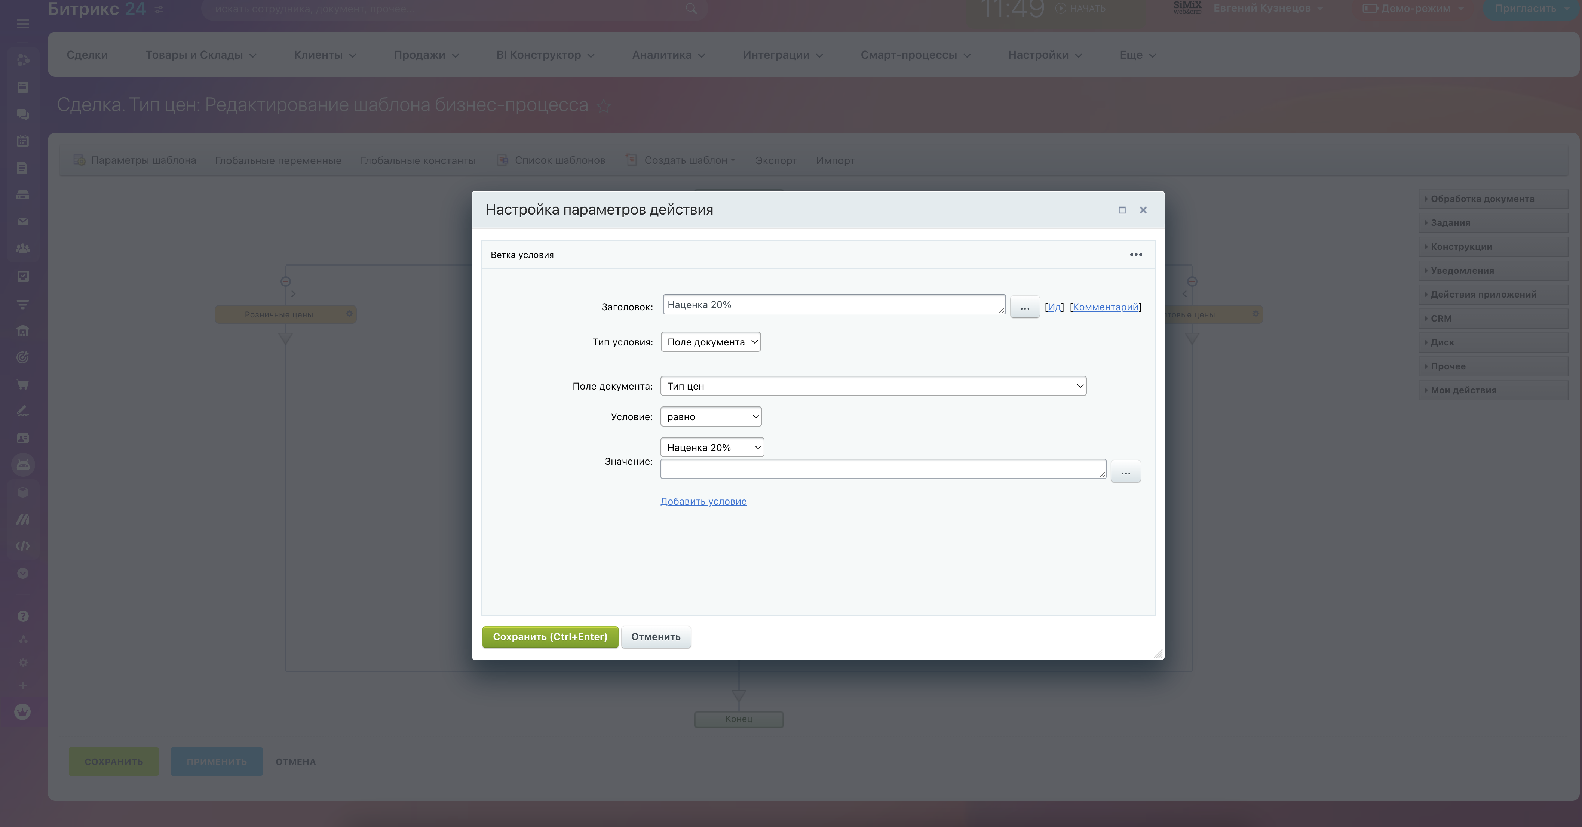
Task: Click the empty Значение text area
Action: (x=883, y=469)
